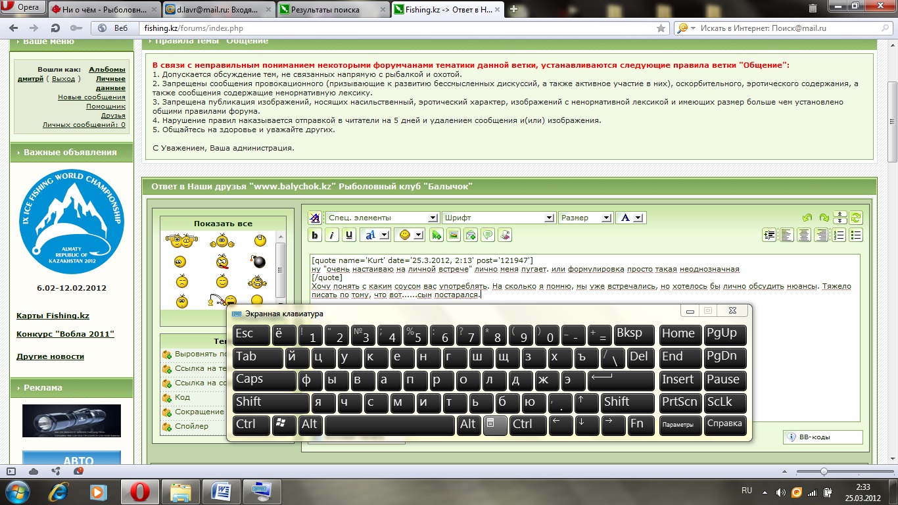Open Карты Fishing.kz link
The height and width of the screenshot is (505, 898).
coord(53,316)
